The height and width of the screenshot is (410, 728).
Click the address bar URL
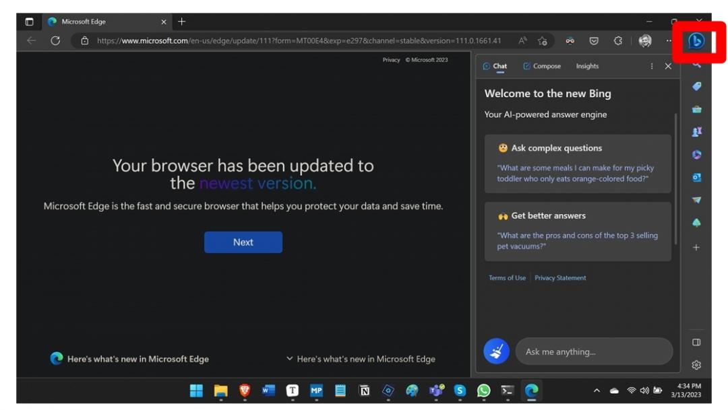[x=299, y=41]
